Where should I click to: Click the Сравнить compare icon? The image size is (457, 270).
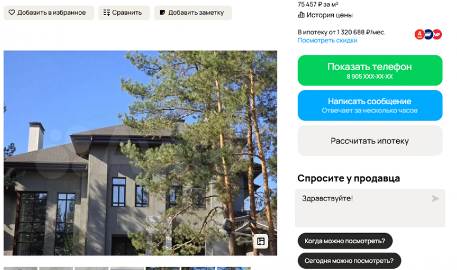(107, 12)
